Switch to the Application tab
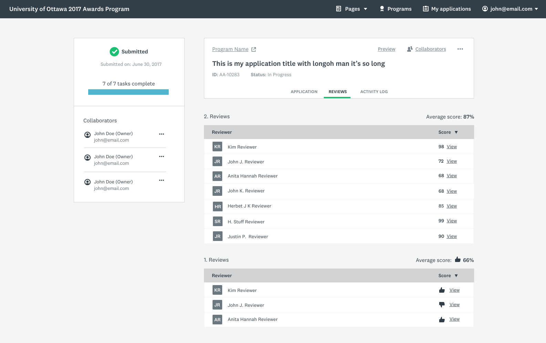 (304, 92)
